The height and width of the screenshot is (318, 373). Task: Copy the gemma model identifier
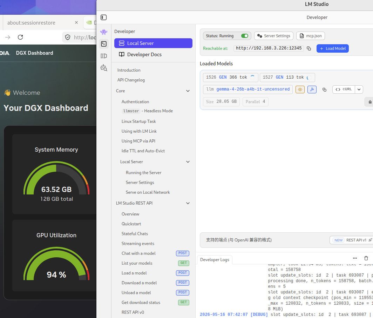(324, 90)
